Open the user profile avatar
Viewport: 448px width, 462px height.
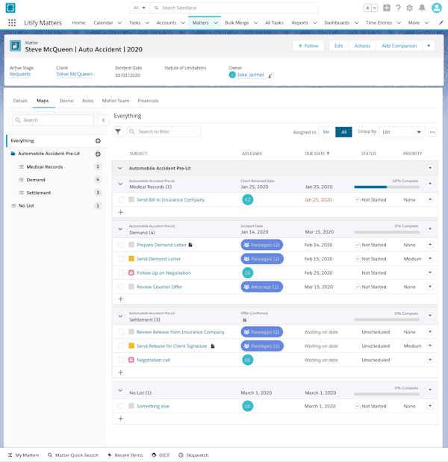[x=437, y=8]
